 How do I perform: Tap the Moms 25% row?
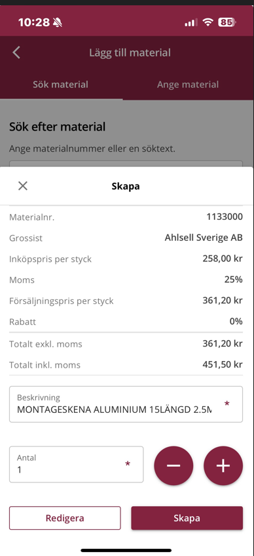126,280
